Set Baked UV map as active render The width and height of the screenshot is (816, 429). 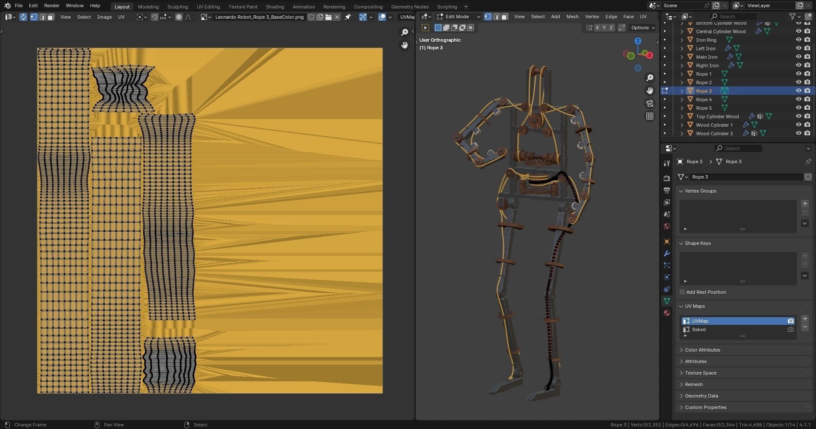coord(790,330)
